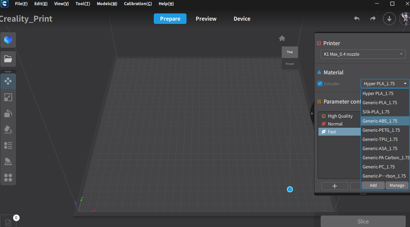
Task: Open the K1 Max_0.4 nozzle printer dropdown
Action: point(363,54)
